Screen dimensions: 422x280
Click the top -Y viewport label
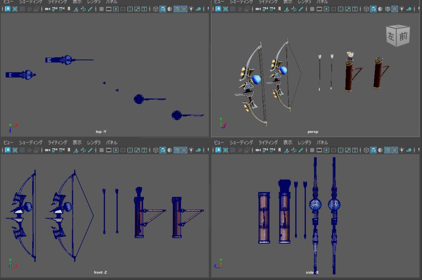[101, 132]
